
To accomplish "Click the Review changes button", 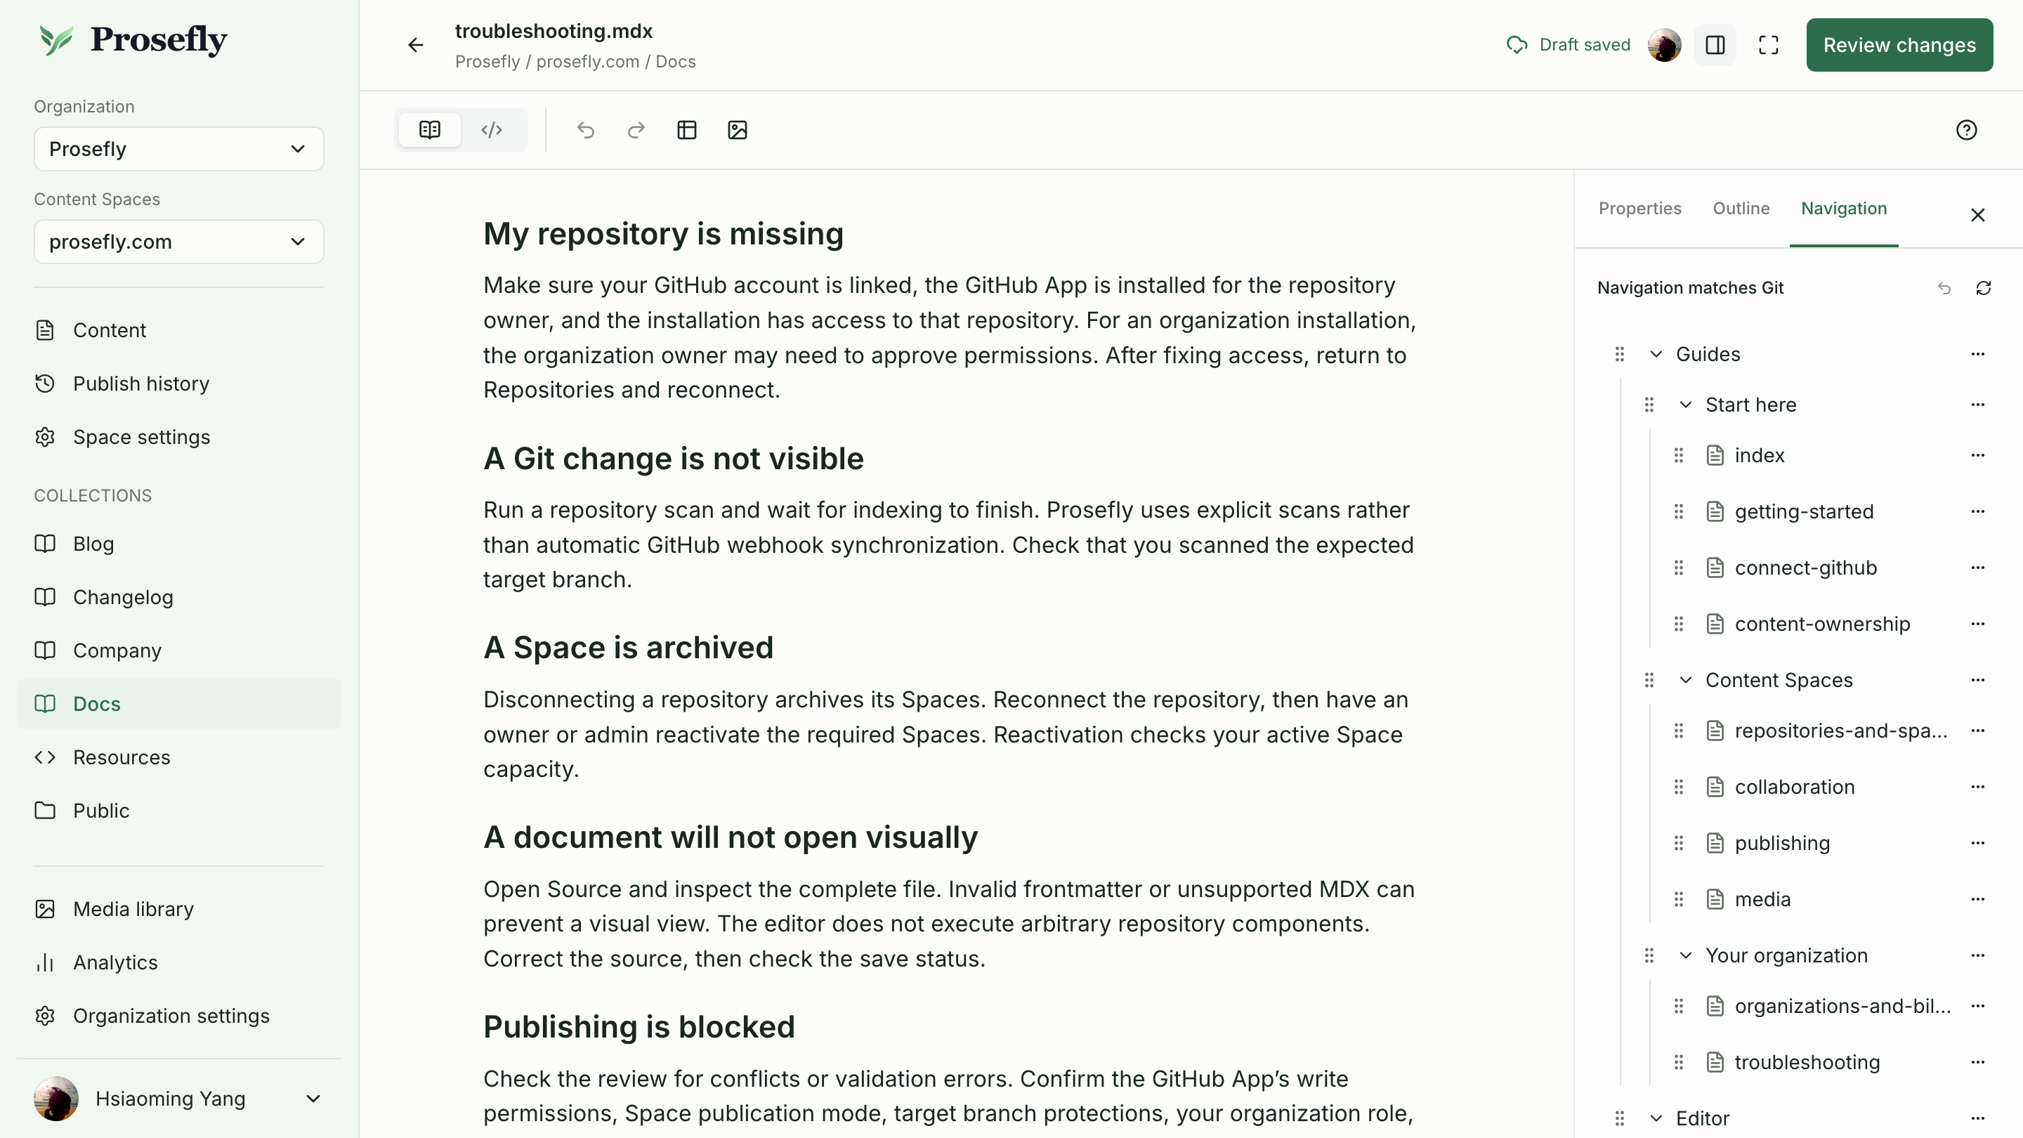I will tap(1899, 45).
